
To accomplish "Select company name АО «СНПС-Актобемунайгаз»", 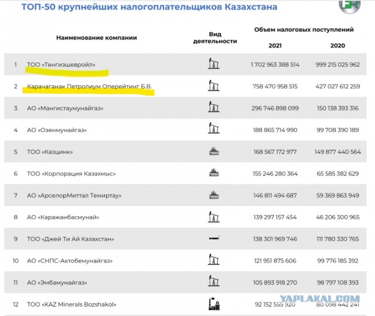I will [x=70, y=261].
